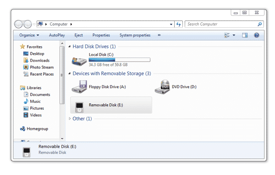
Task: Collapse Devices with Removable Storage group
Action: click(x=70, y=74)
